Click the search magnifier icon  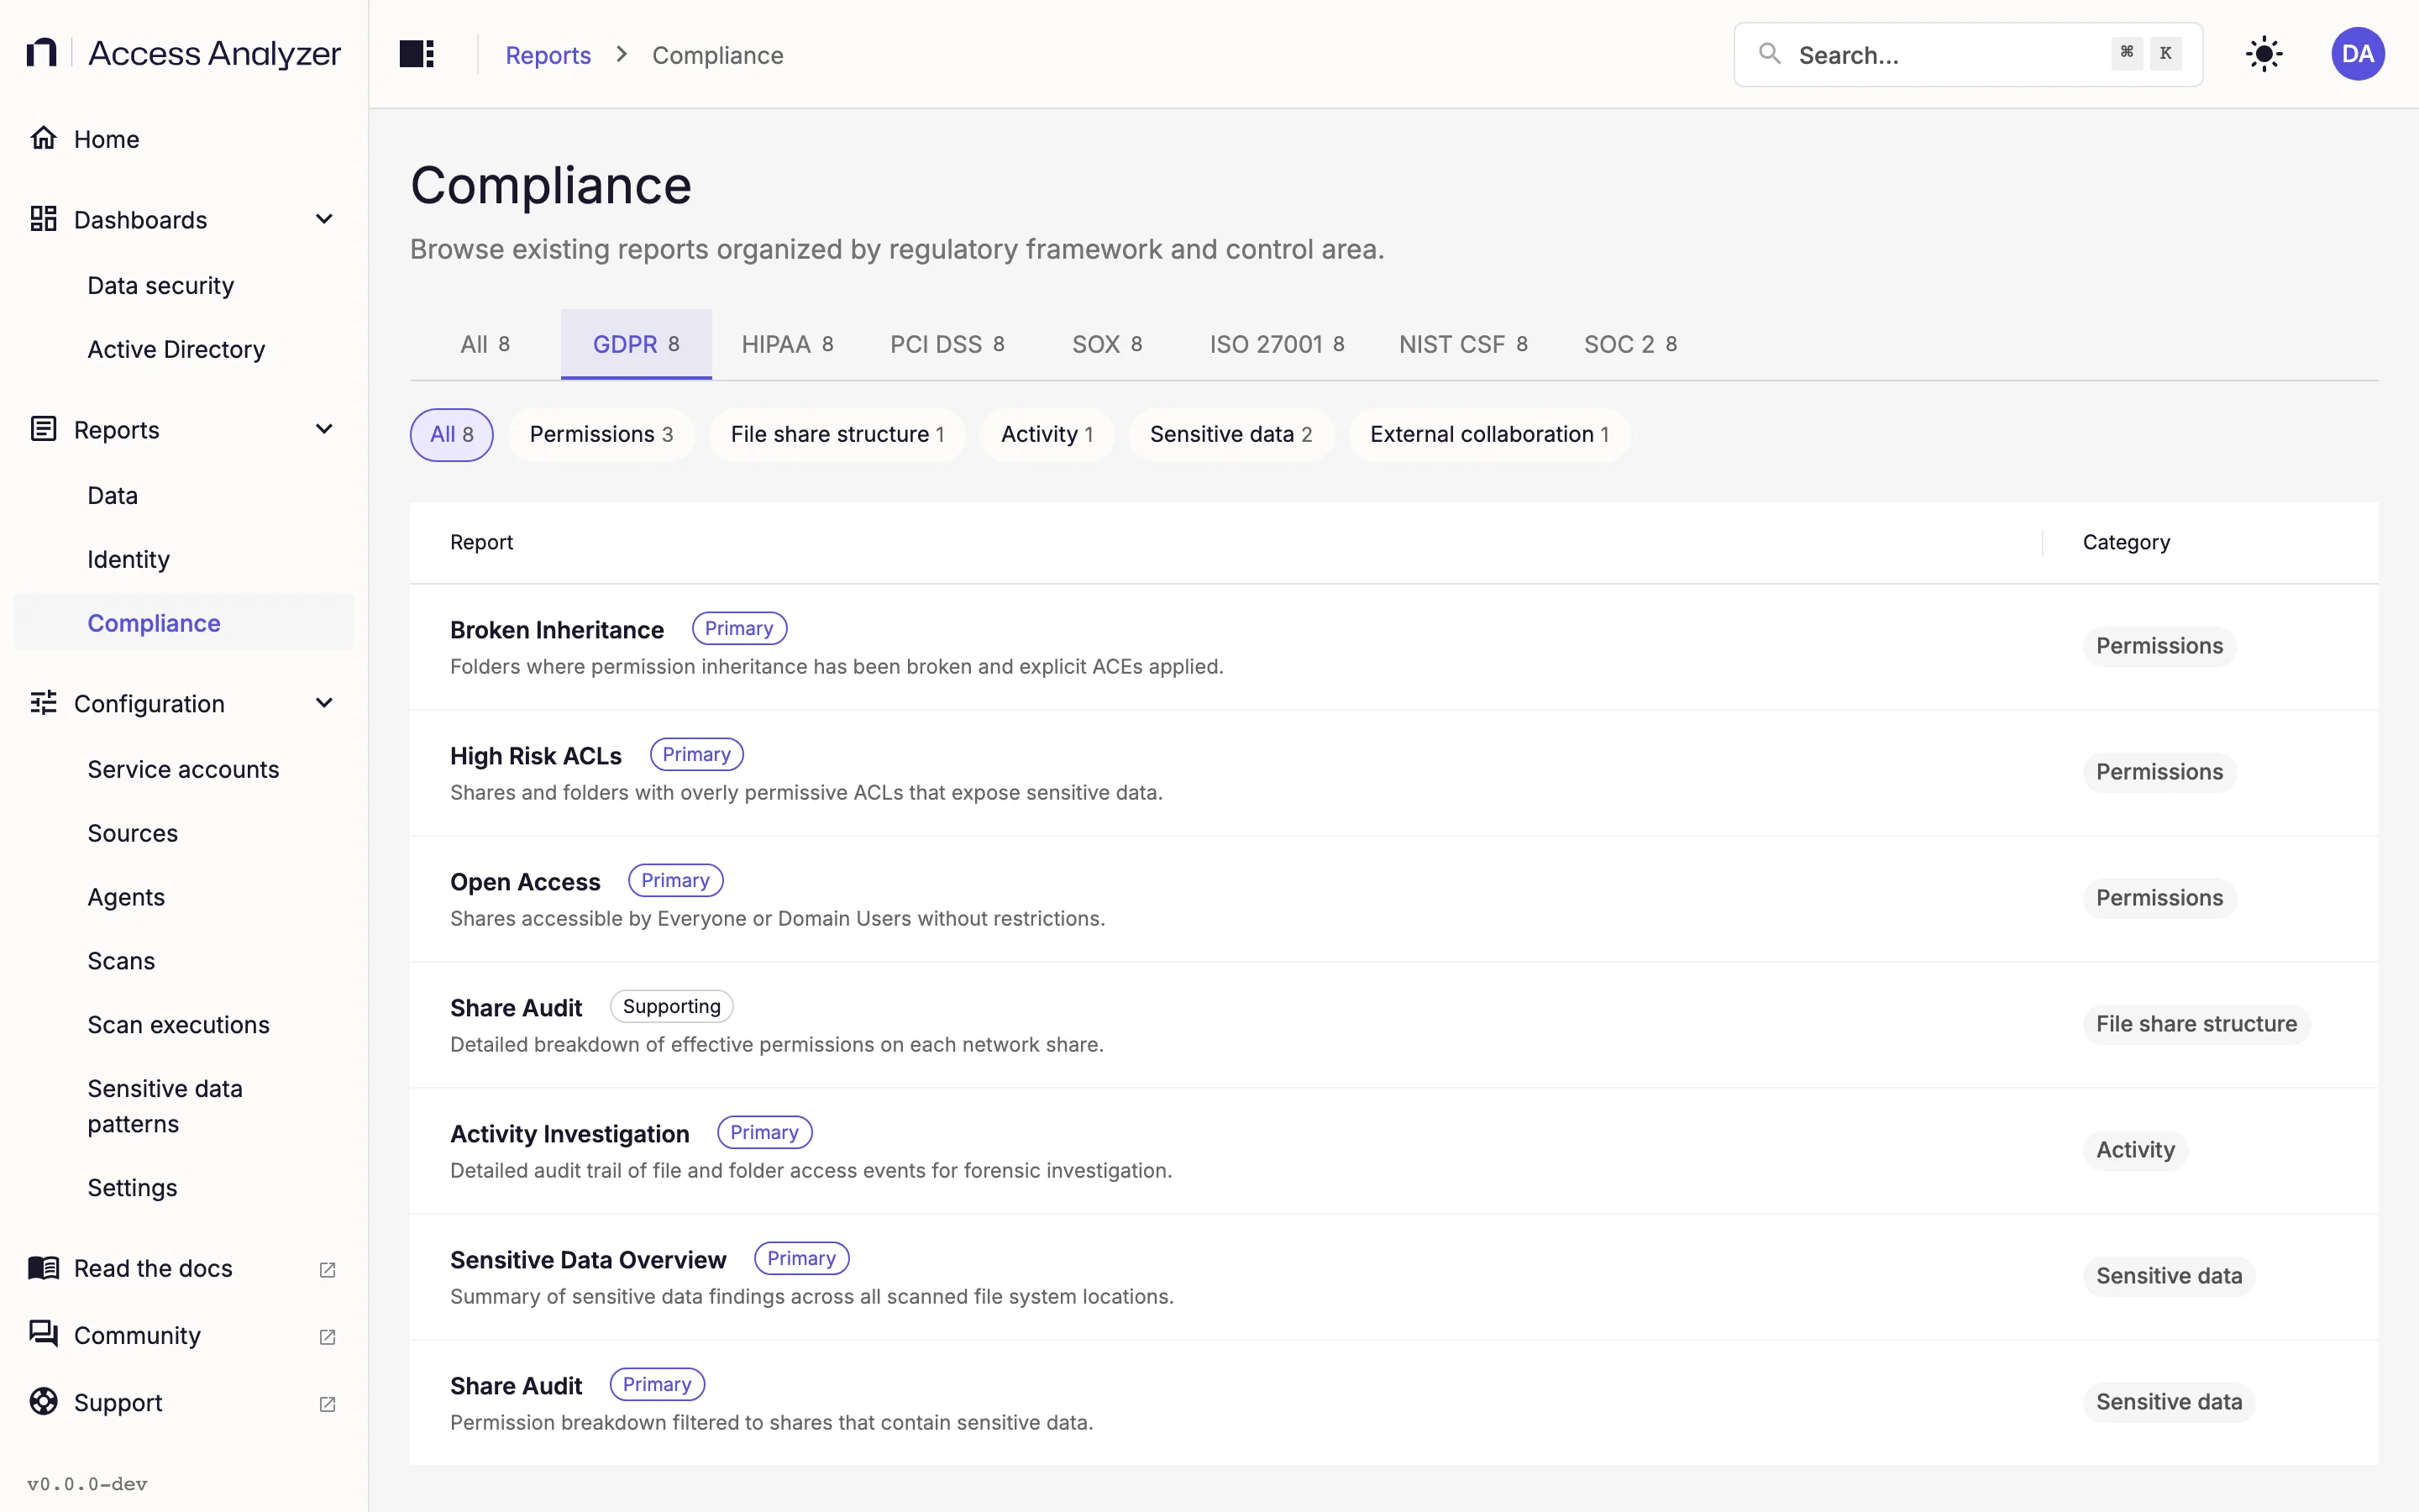pos(1769,54)
